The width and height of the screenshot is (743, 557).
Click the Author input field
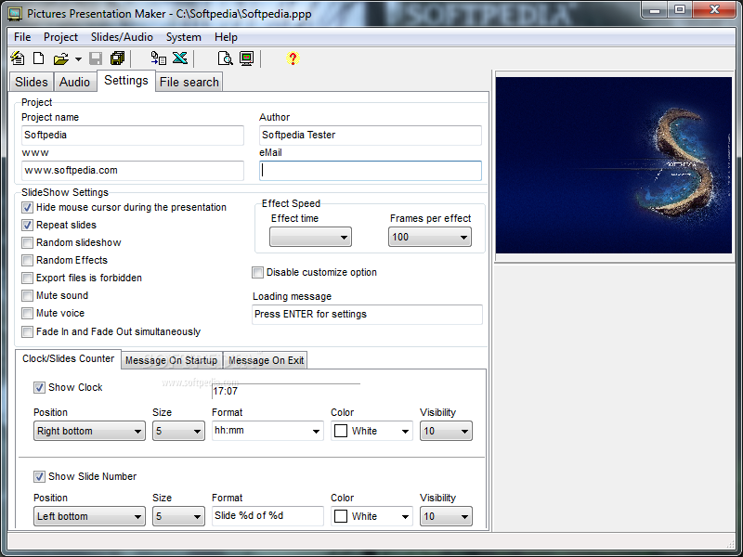point(371,135)
